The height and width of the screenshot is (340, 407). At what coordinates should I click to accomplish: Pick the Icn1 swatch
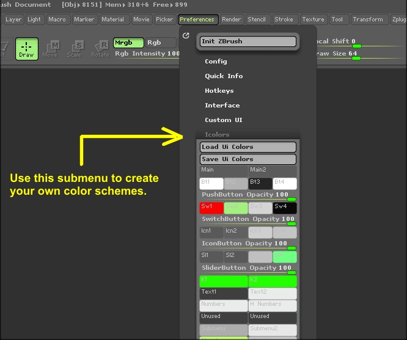(x=211, y=233)
